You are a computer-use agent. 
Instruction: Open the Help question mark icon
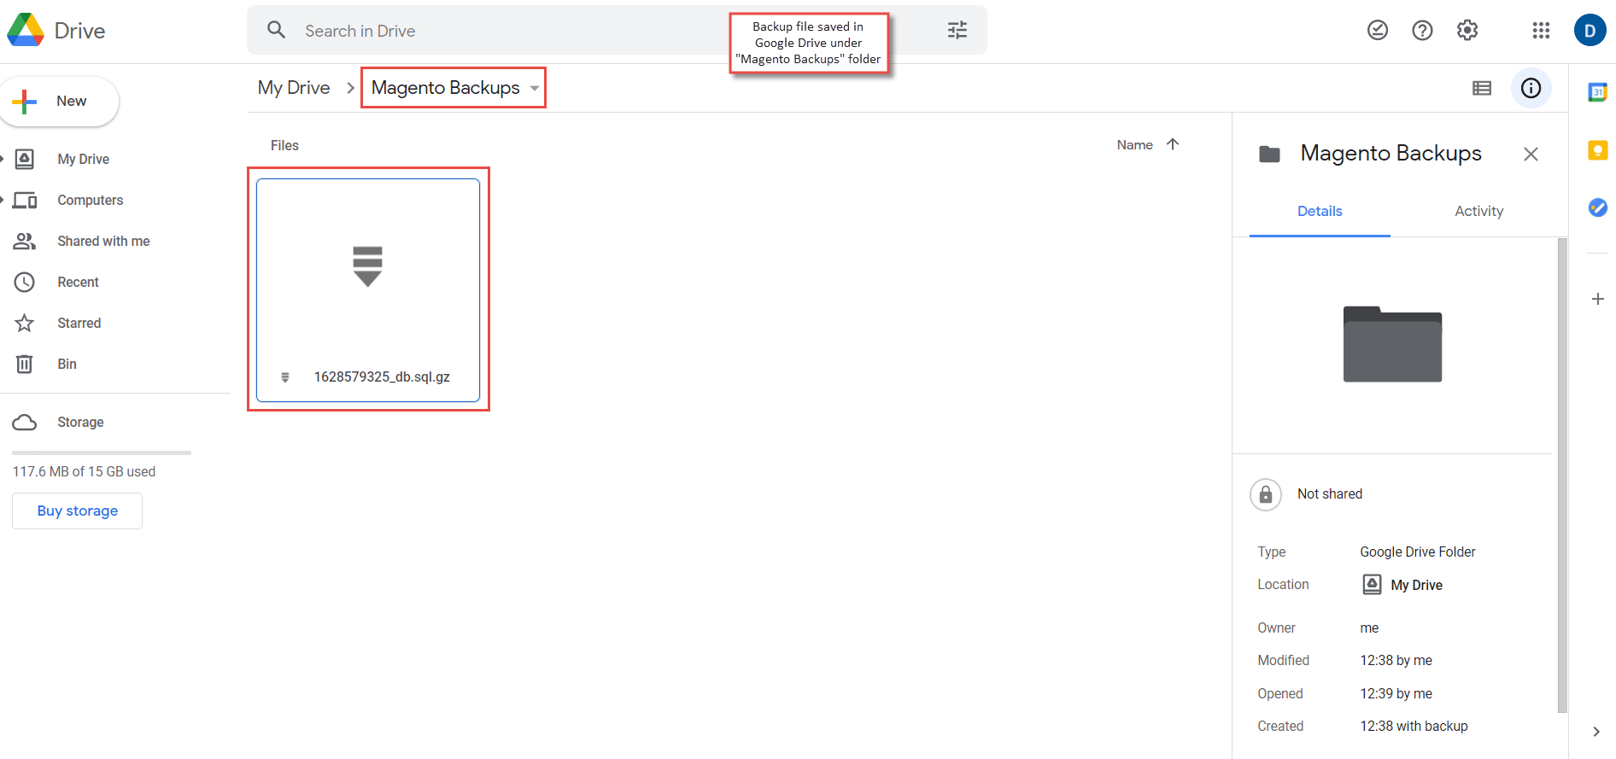click(x=1422, y=31)
